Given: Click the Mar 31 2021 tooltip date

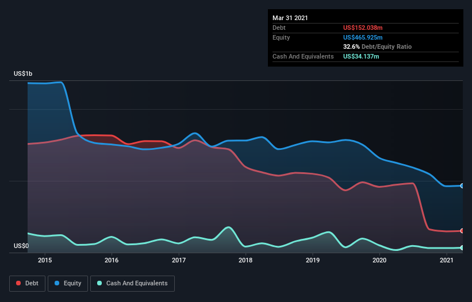Looking at the screenshot, I should pyautogui.click(x=290, y=18).
